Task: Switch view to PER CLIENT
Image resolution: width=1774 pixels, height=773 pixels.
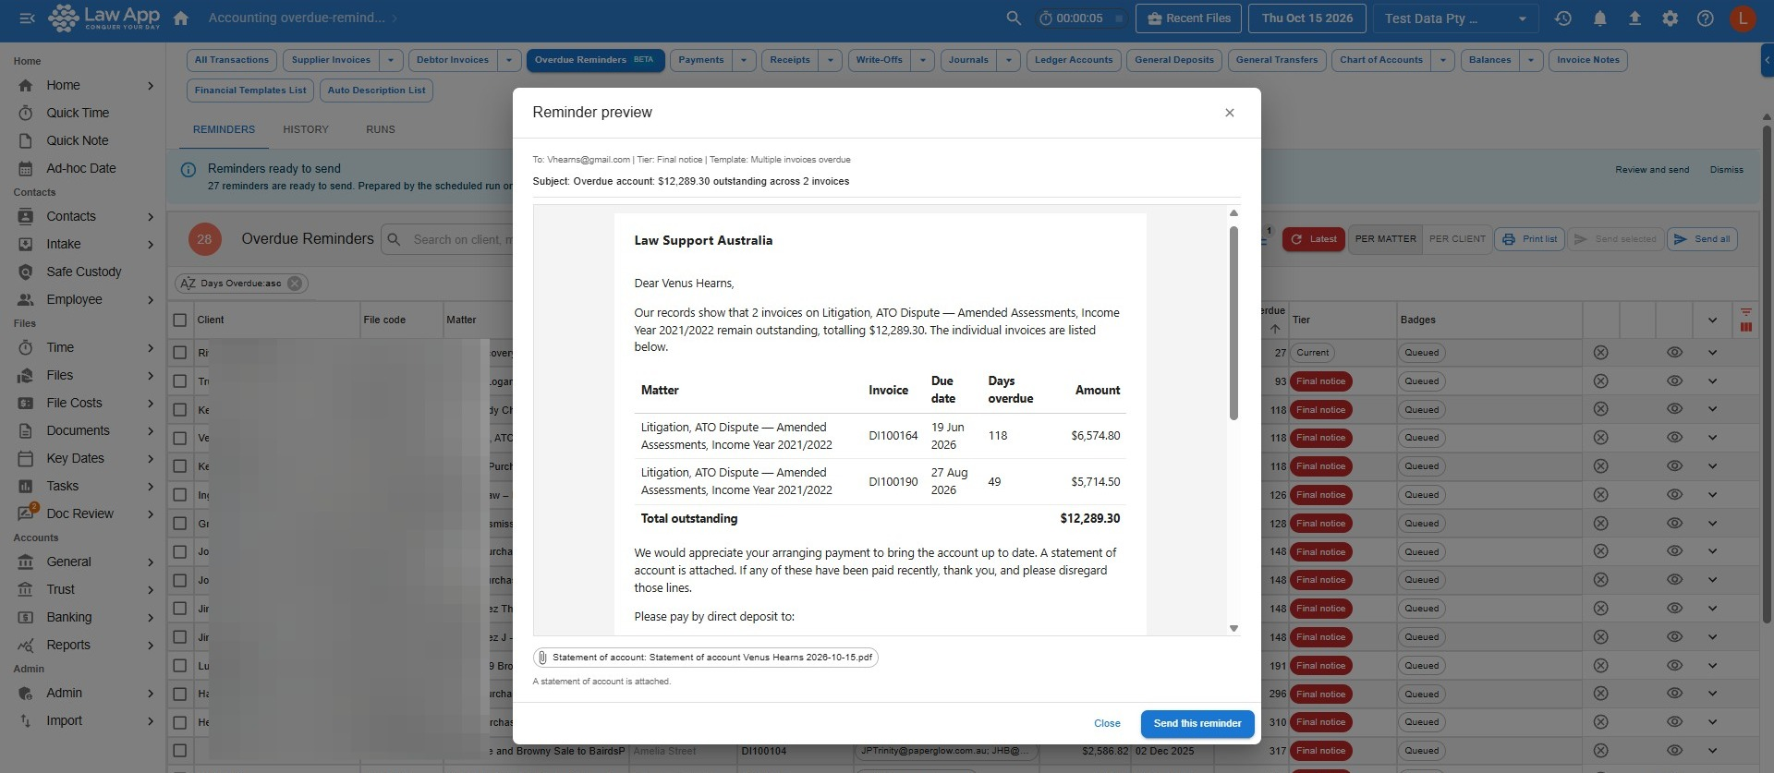Action: click(1457, 239)
